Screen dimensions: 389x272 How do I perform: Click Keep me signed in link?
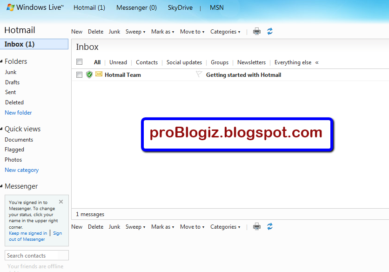[x=28, y=233]
